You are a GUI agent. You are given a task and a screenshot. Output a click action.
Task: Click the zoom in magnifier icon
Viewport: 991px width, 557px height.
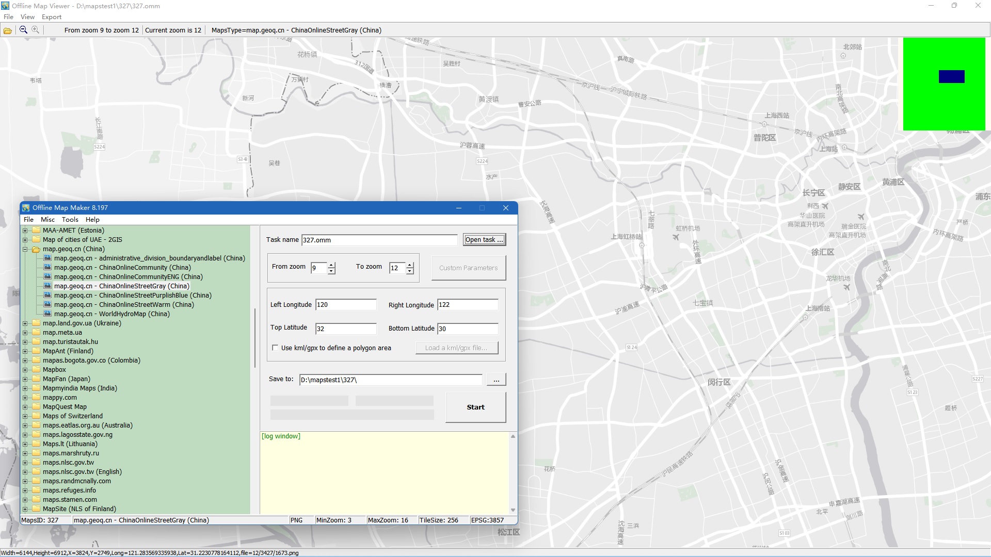pyautogui.click(x=35, y=30)
